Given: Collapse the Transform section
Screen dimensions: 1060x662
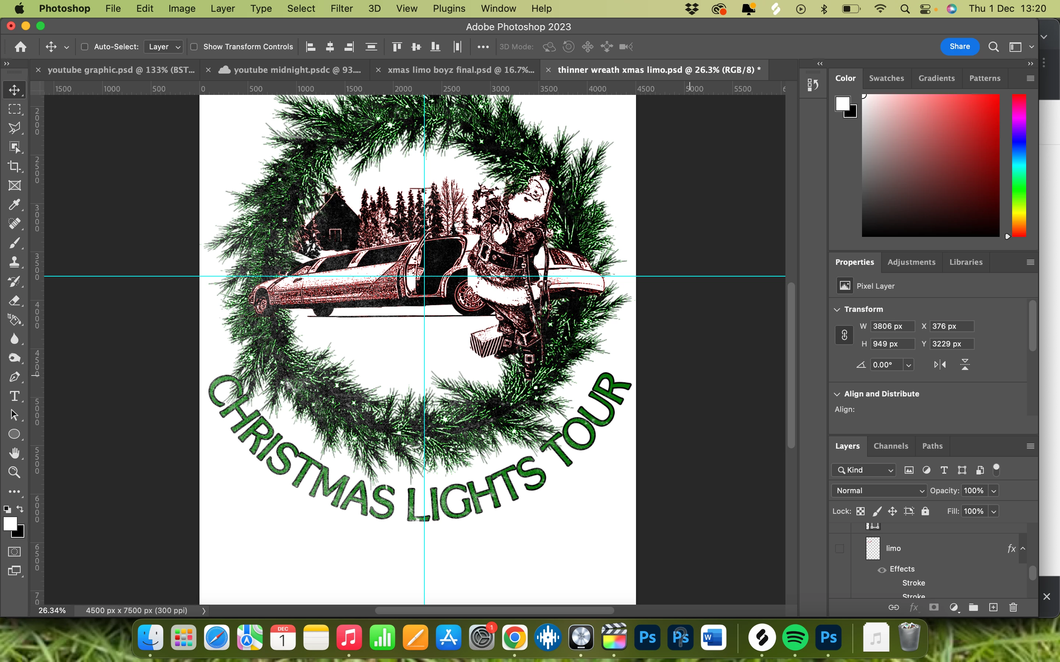Looking at the screenshot, I should (x=837, y=309).
